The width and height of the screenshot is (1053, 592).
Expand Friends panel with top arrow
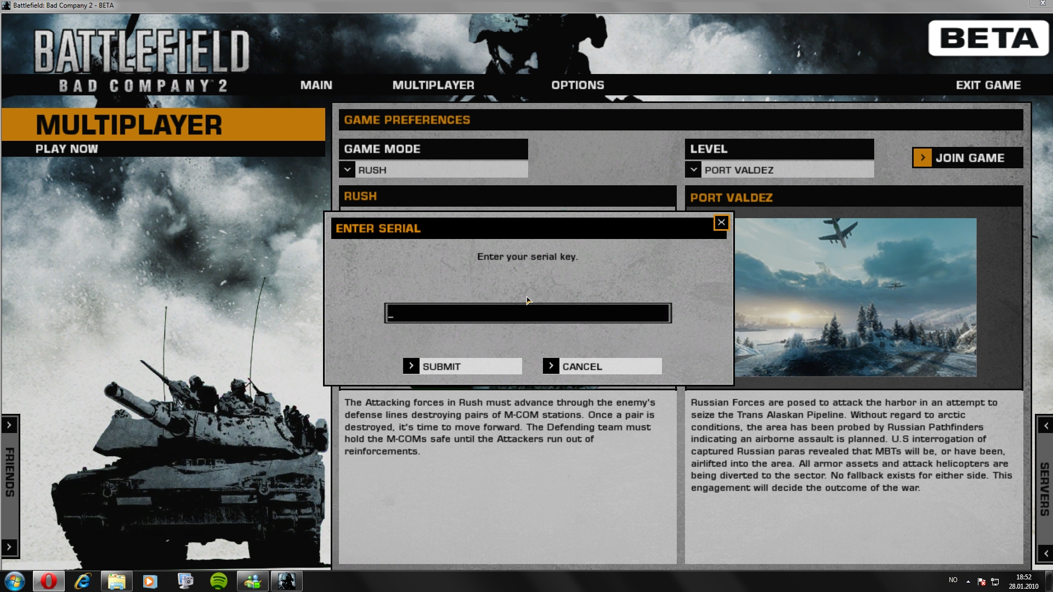pyautogui.click(x=9, y=425)
